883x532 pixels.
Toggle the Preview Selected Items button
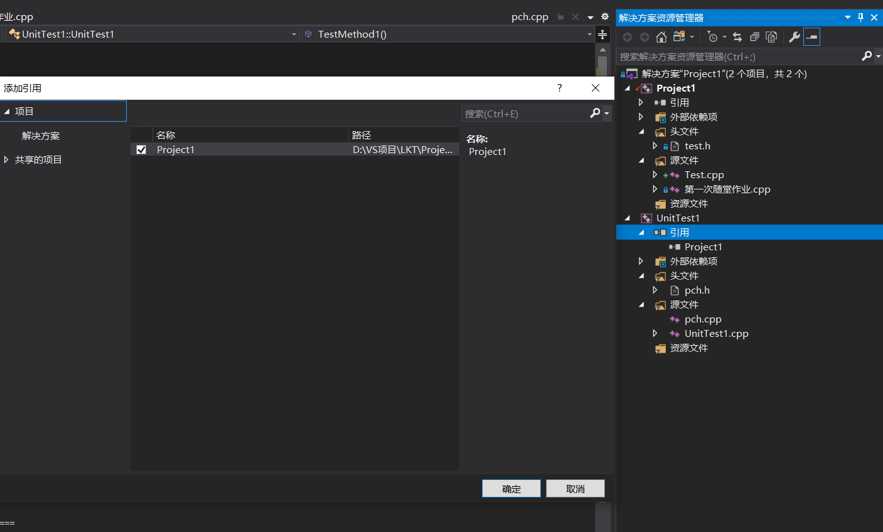811,37
